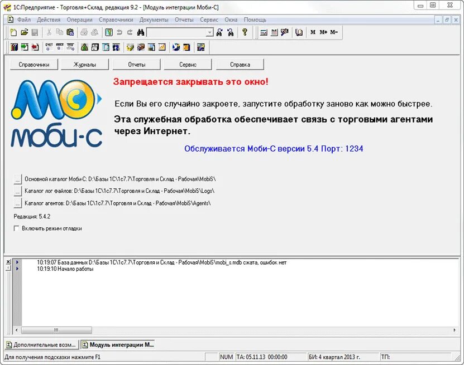Open the Действия menu
The image size is (464, 365).
tap(49, 20)
